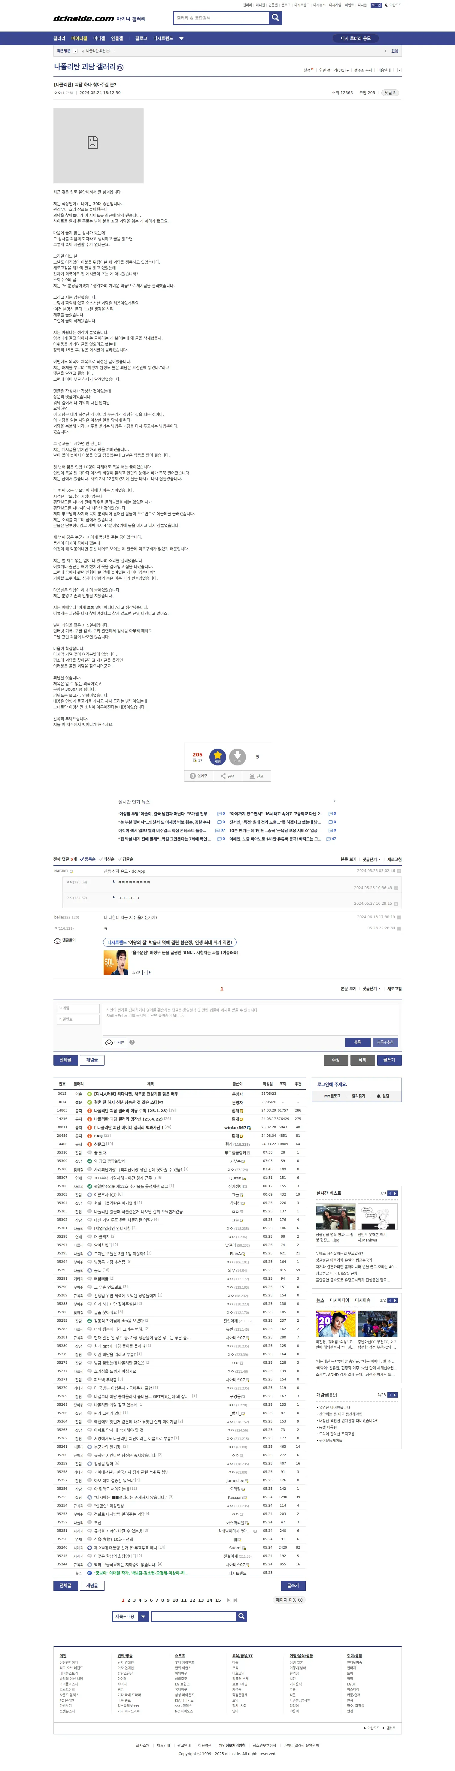The height and width of the screenshot is (1771, 455).
Task: Click 글쓰기 button beside the 삭제 button
Action: tap(389, 1060)
